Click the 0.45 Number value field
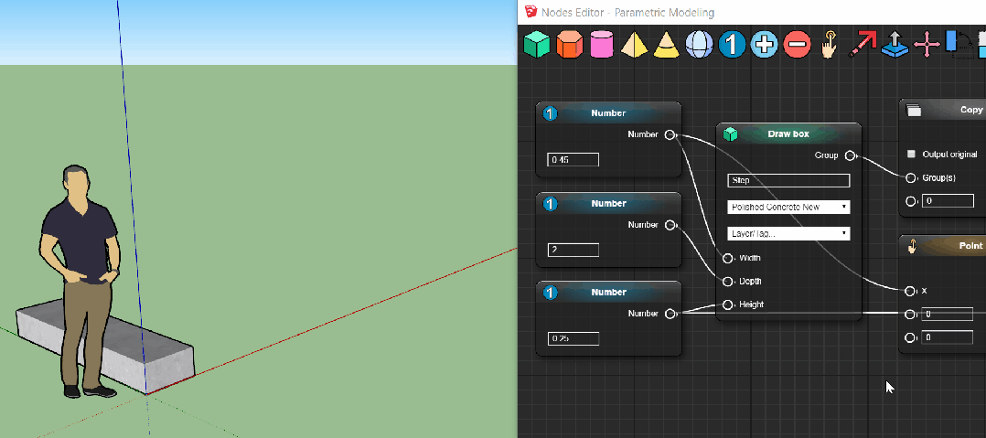 click(x=573, y=160)
